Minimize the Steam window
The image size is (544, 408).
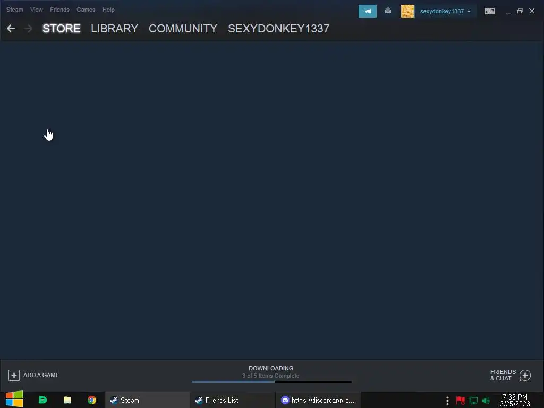508,12
